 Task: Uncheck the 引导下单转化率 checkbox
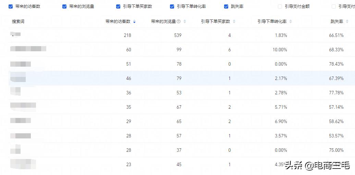click(172, 6)
